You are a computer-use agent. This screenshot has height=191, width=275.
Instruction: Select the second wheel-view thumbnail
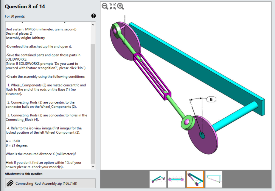[x=176, y=179]
